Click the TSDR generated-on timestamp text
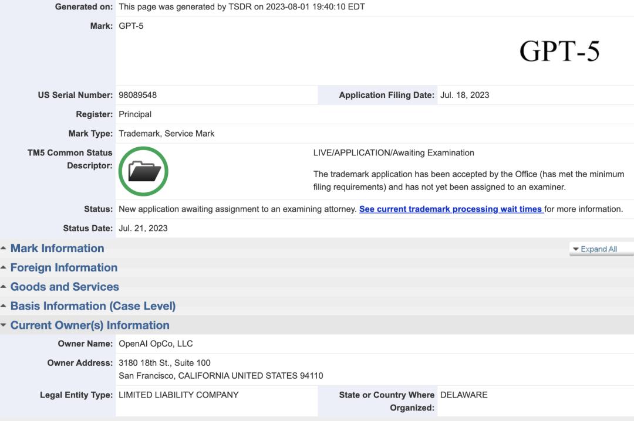Image resolution: width=634 pixels, height=421 pixels. (x=242, y=7)
